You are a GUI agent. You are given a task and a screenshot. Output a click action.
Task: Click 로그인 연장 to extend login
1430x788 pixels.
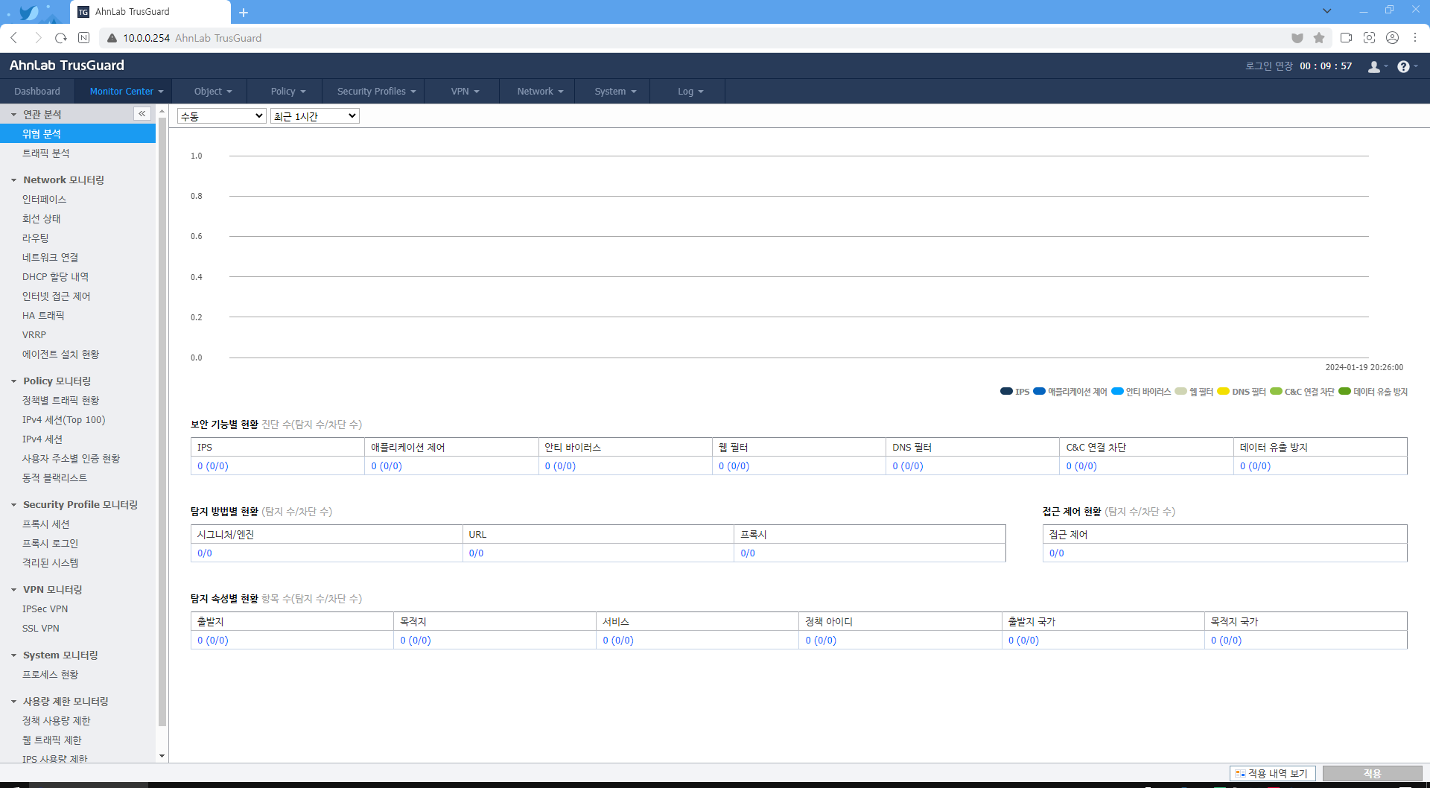pyautogui.click(x=1269, y=66)
